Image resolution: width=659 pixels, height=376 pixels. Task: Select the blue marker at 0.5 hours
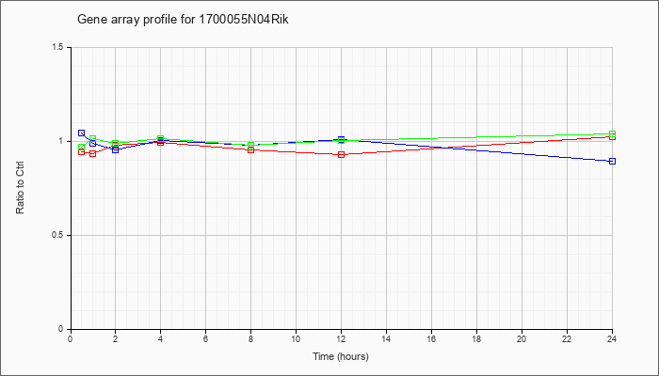click(x=82, y=133)
